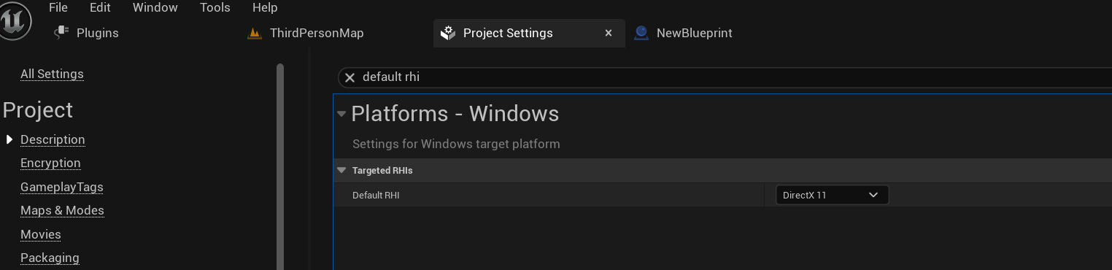
Task: Click the sidebar vertical scrollbar
Action: 279,166
